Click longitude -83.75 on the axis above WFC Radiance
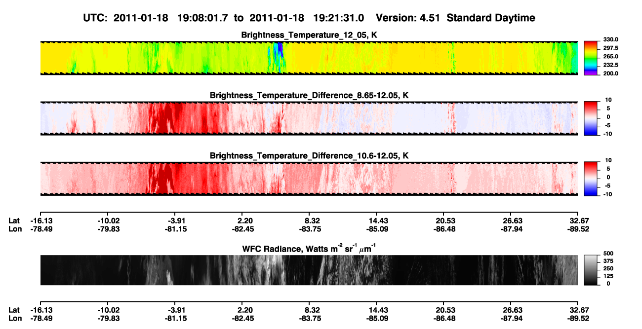Screen dimensions: 642x329 pyautogui.click(x=310, y=229)
